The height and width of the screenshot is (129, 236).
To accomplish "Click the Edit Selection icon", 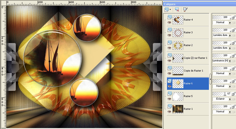I will pos(185,9).
